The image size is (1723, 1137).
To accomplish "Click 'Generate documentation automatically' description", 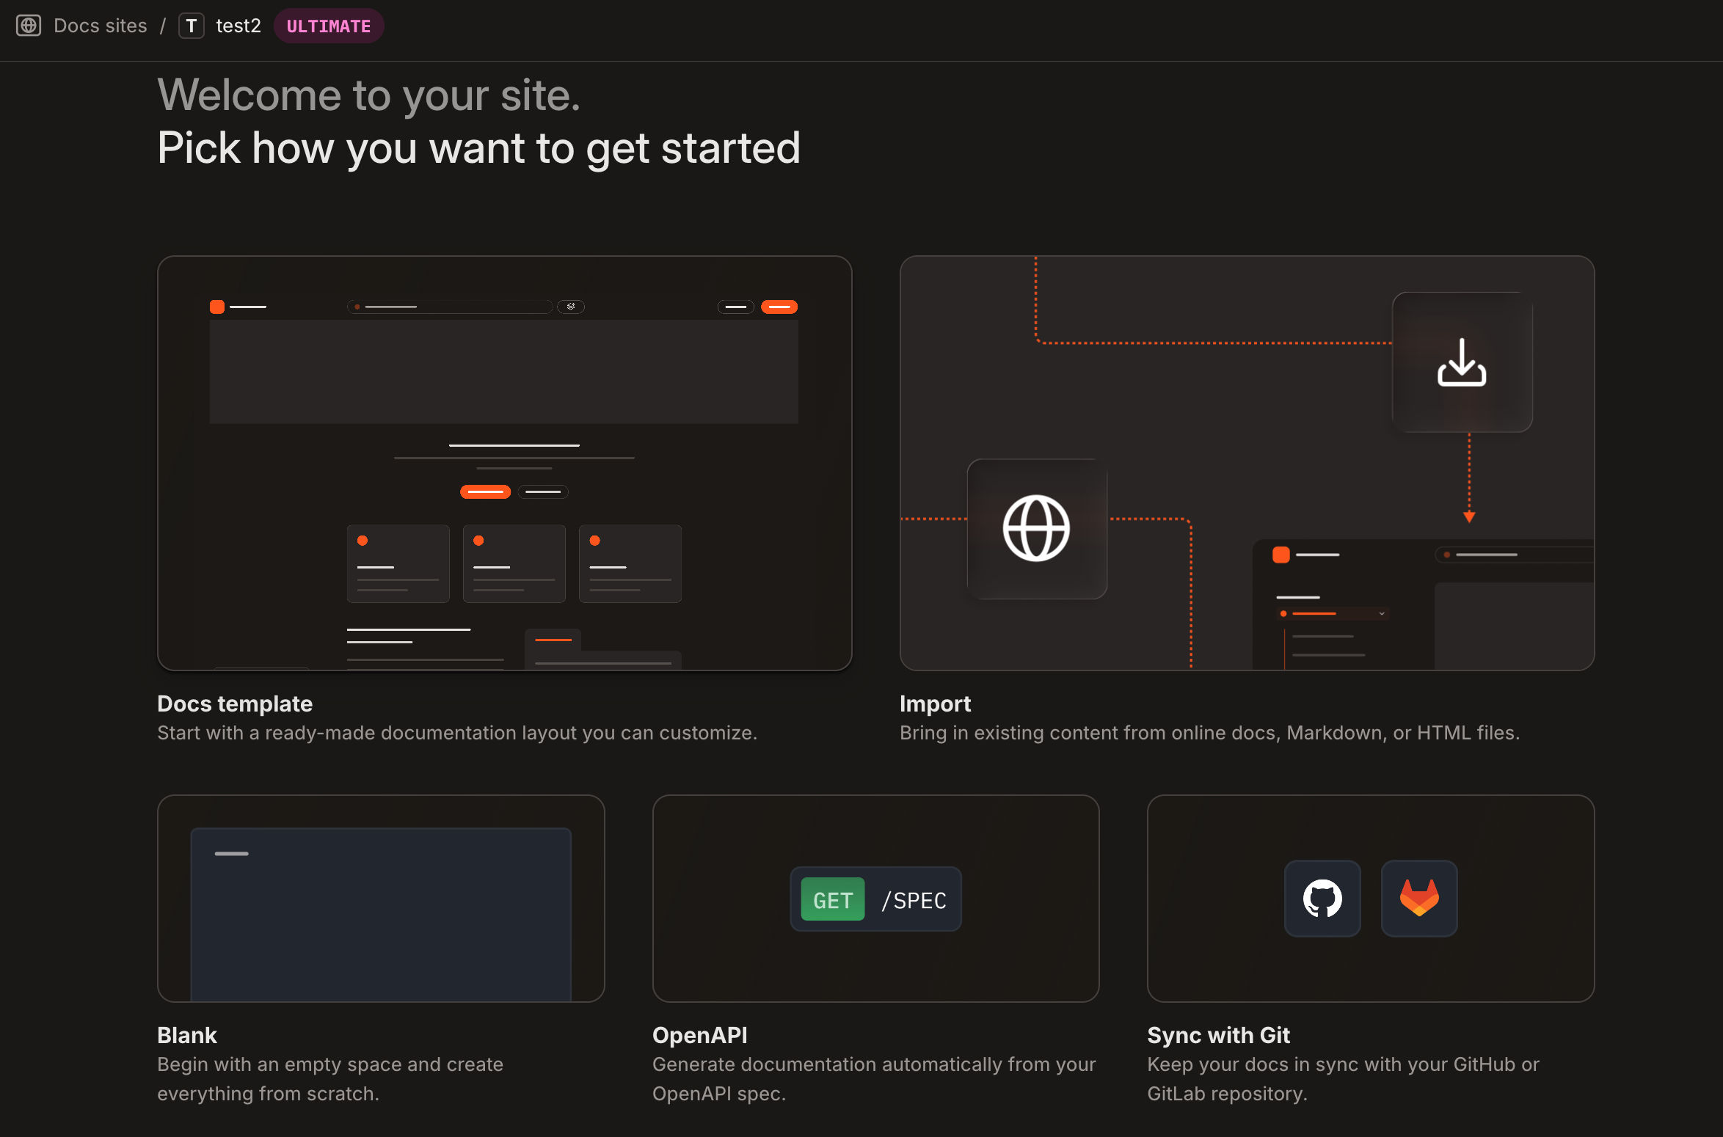I will point(874,1079).
